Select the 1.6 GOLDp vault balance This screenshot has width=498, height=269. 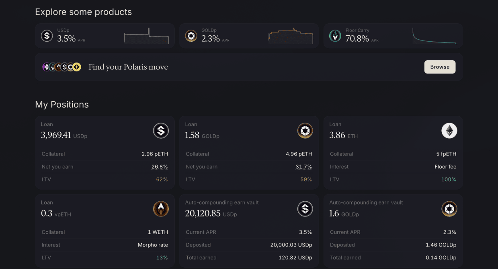coord(344,214)
